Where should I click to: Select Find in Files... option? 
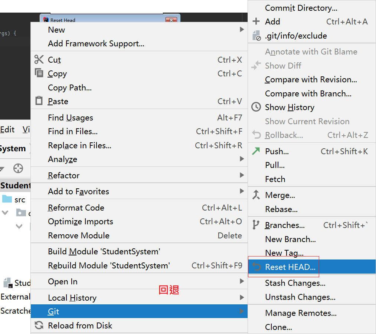[x=73, y=132]
